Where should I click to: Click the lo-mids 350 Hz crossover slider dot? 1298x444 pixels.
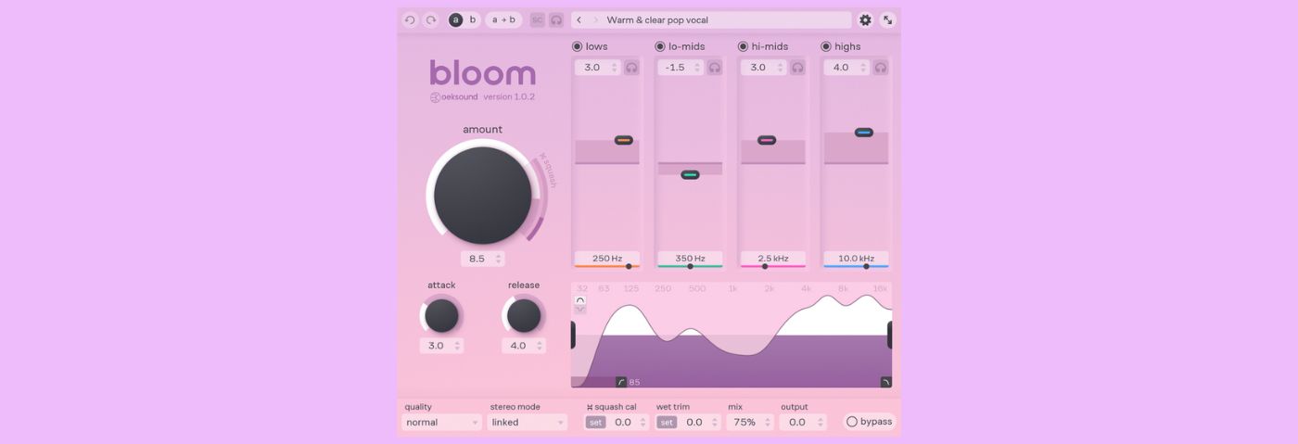pyautogui.click(x=690, y=266)
